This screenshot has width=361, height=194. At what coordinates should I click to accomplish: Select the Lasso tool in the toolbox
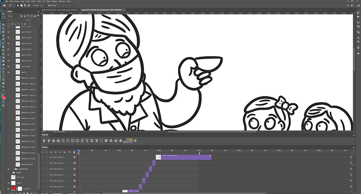point(3,21)
